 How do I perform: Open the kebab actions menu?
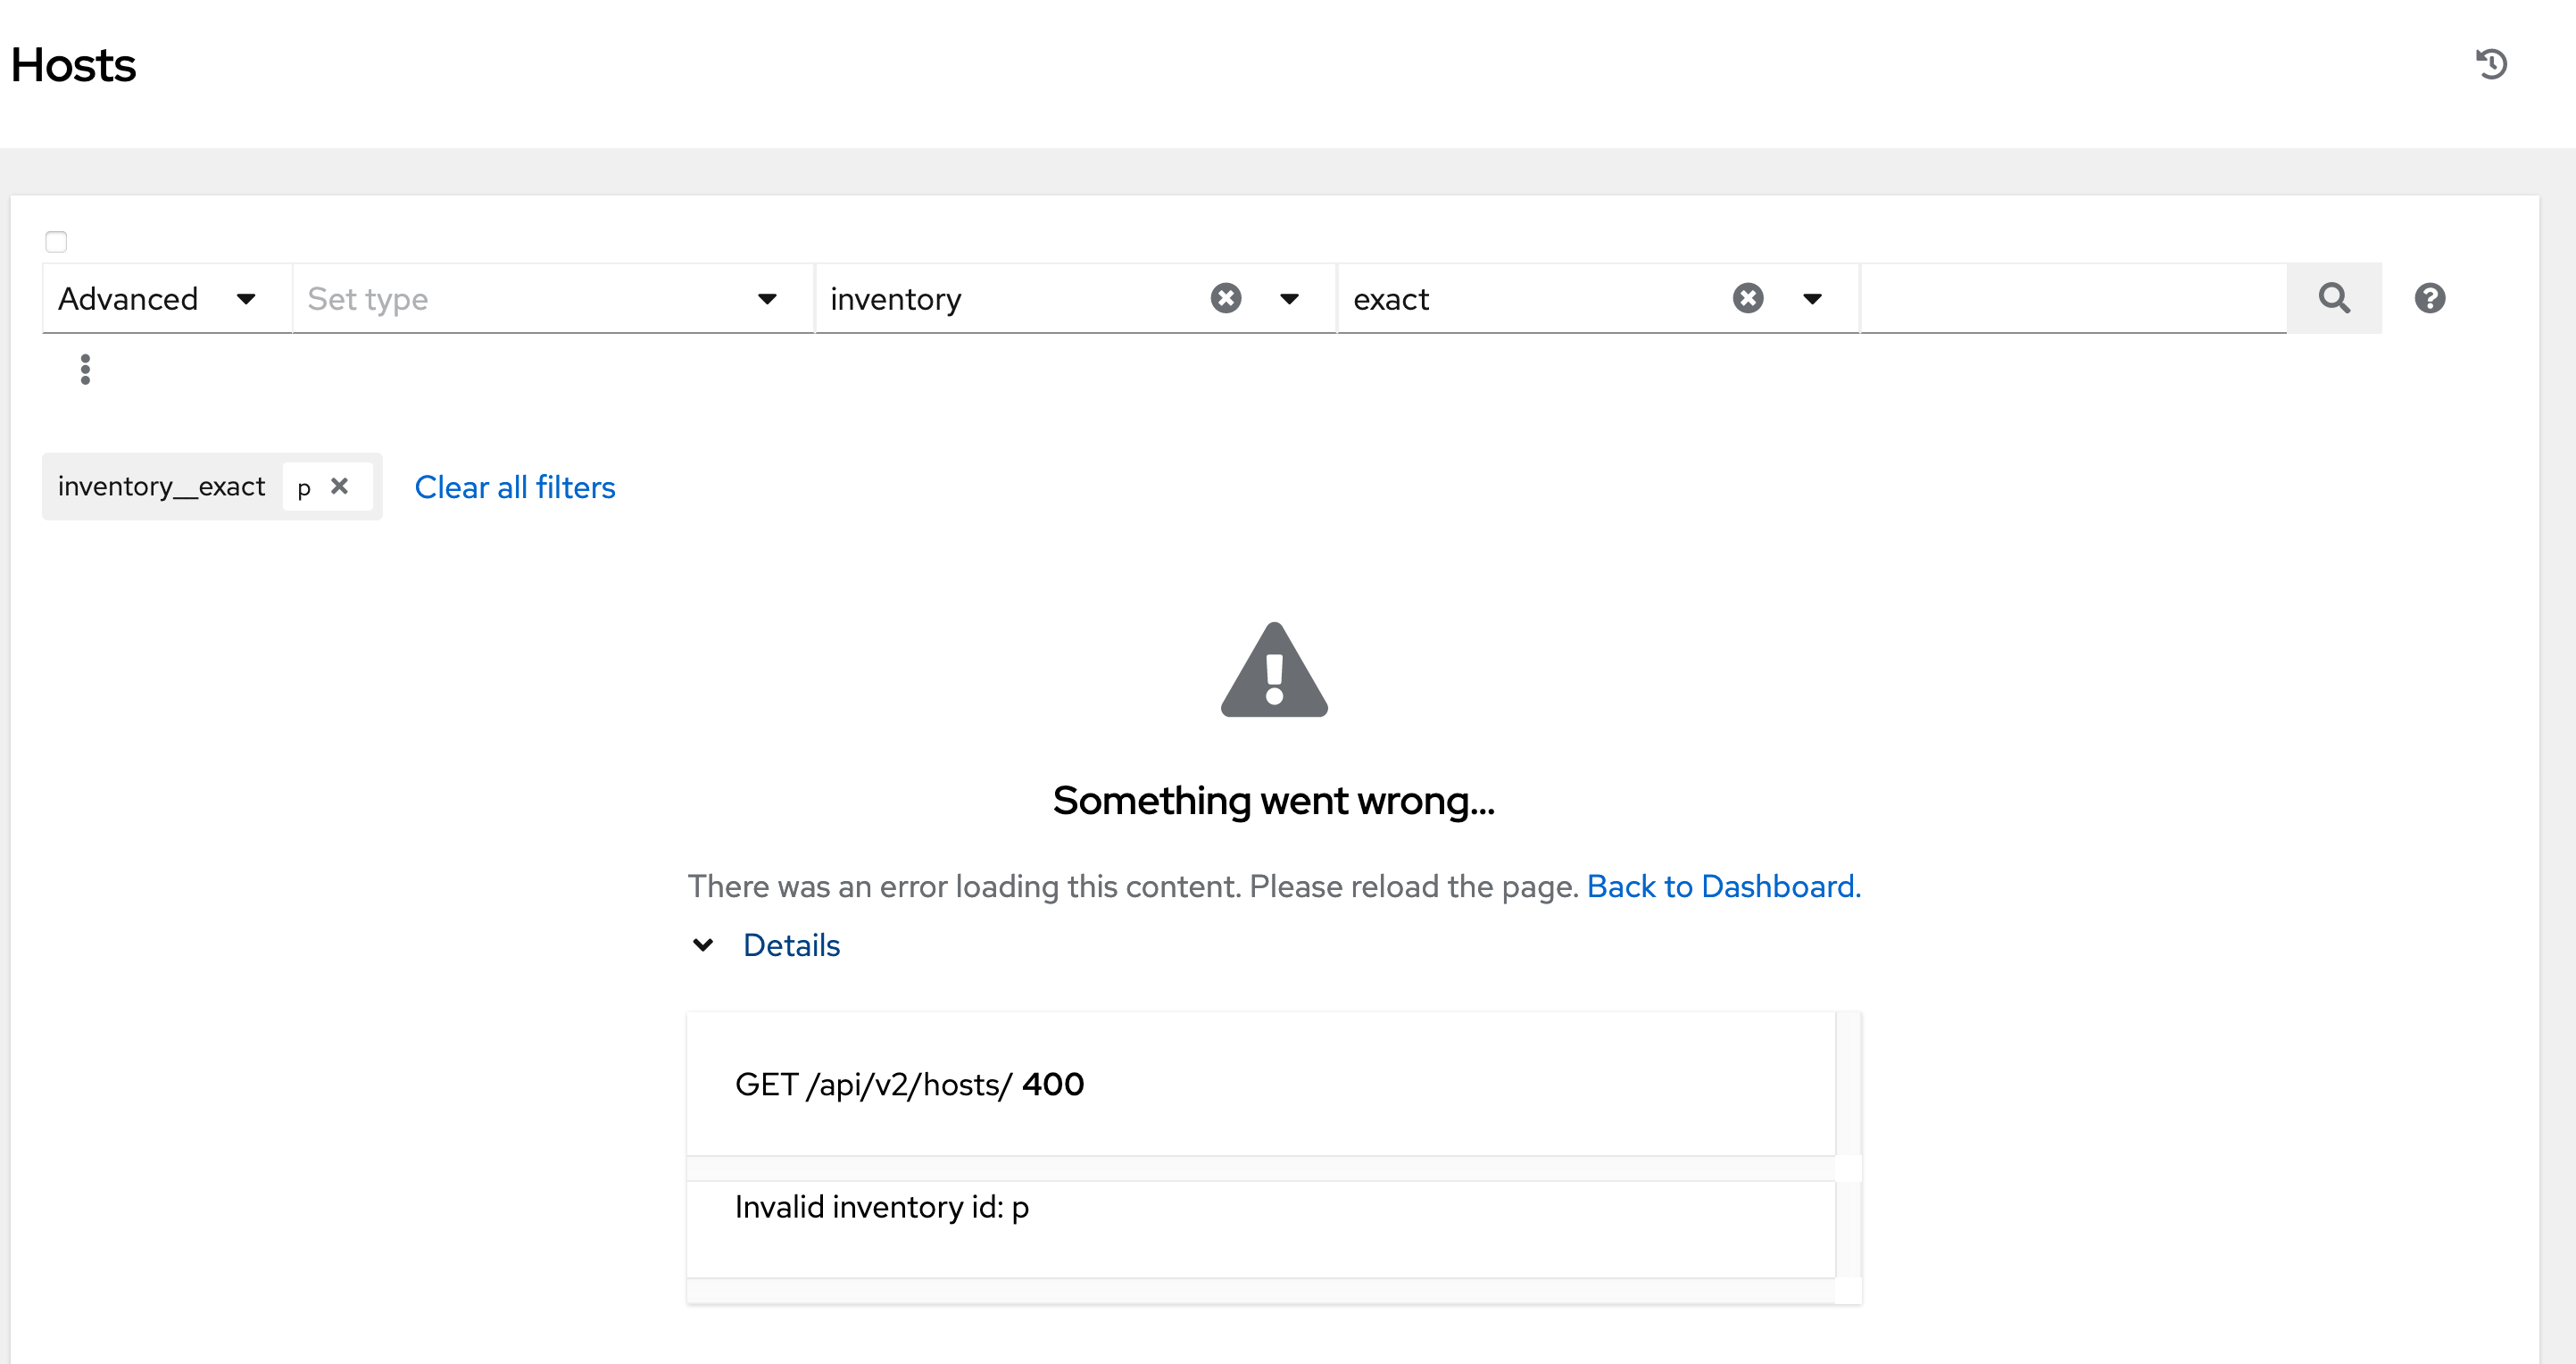point(85,369)
